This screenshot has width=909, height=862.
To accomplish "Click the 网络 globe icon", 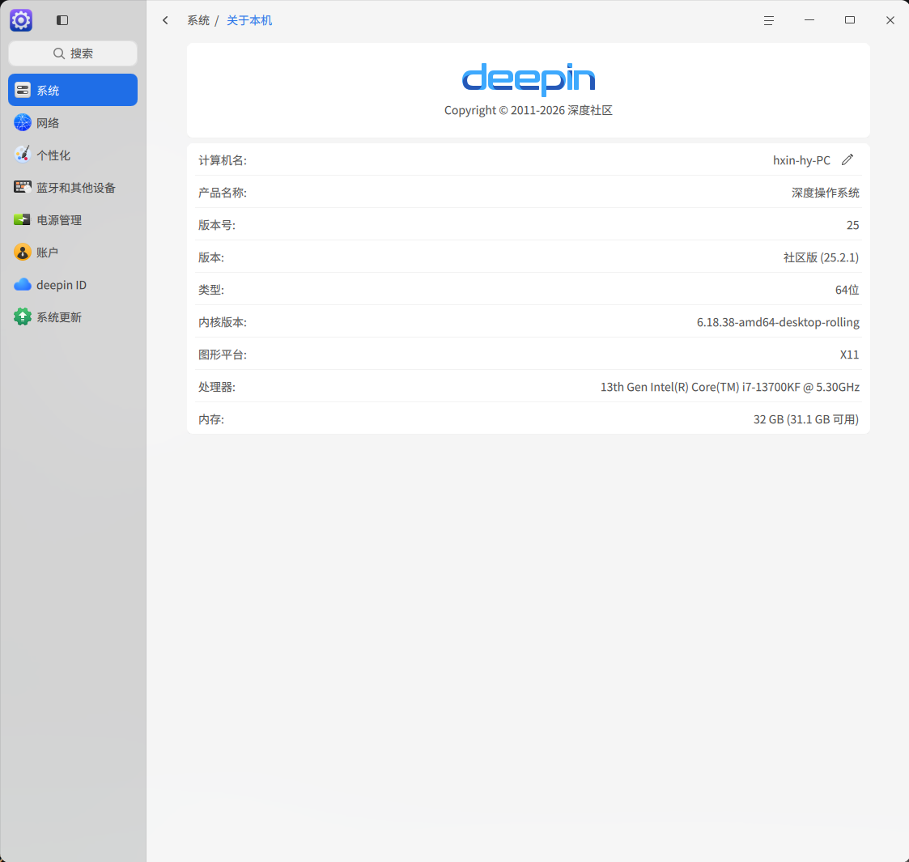I will click(x=23, y=122).
